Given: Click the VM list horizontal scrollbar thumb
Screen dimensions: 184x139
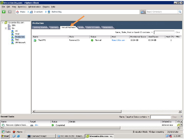Looking at the screenshot, I should (78, 111).
